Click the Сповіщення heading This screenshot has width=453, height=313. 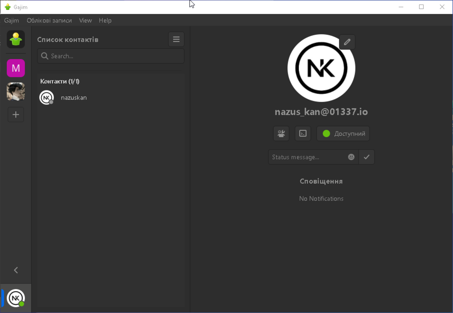pos(321,181)
